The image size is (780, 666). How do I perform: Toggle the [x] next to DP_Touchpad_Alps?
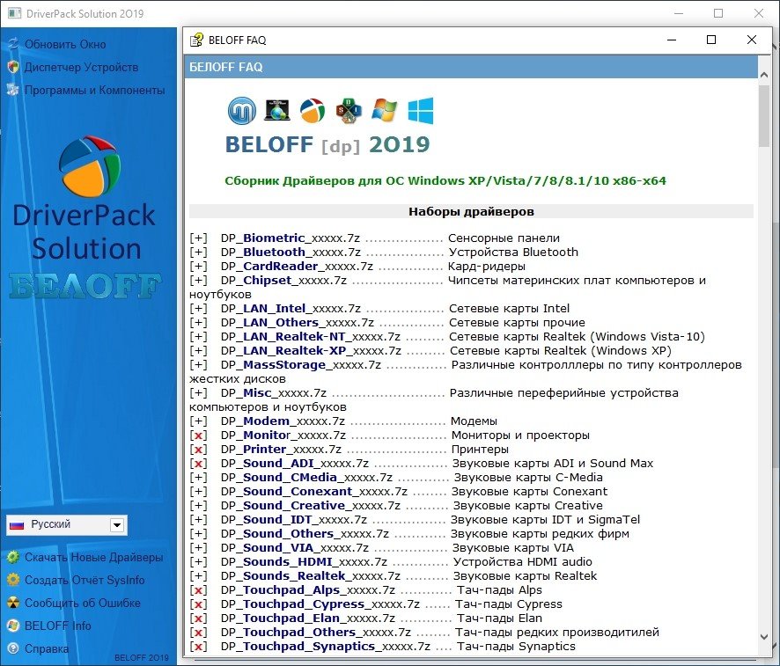[x=198, y=590]
